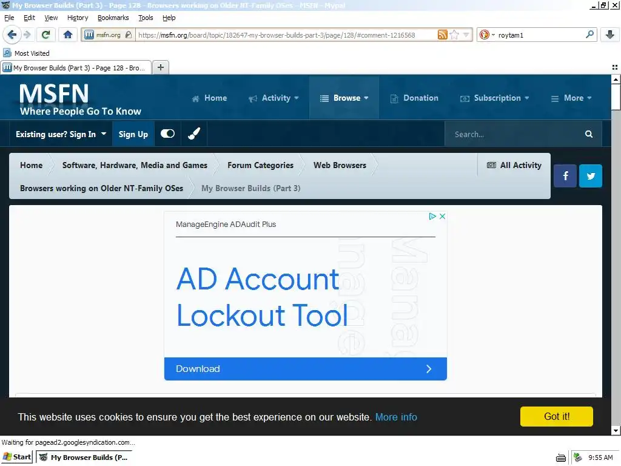Open Forum Categories breadcrumb
Screen dimensions: 621x466
coord(260,165)
